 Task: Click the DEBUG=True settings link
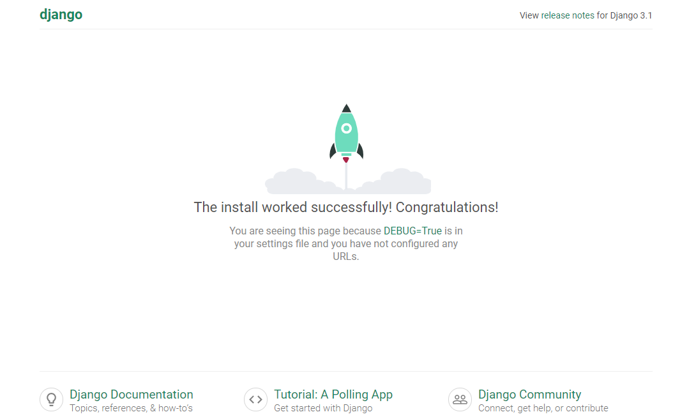[x=412, y=231]
